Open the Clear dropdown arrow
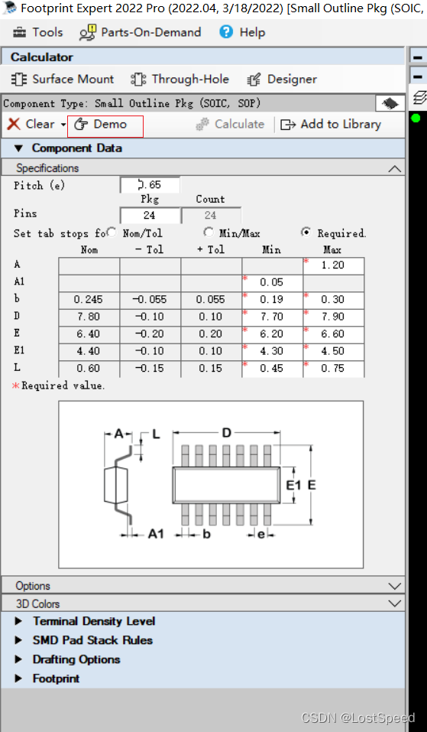This screenshot has width=427, height=732. click(x=63, y=125)
